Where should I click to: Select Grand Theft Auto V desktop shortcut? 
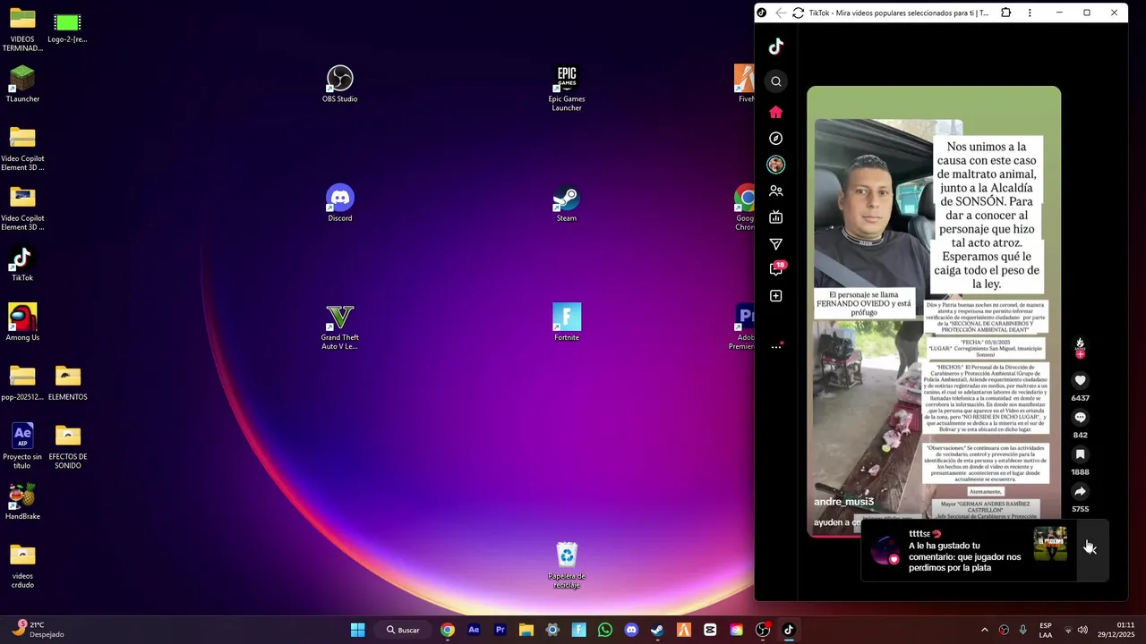[x=339, y=326]
